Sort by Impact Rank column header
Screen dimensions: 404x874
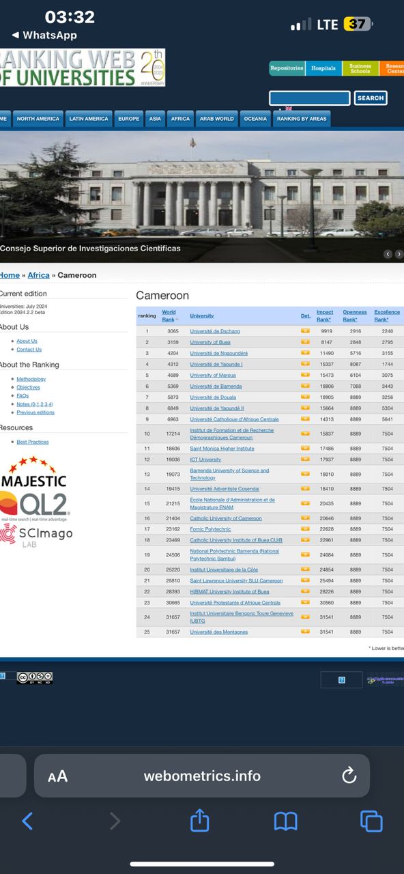(x=325, y=315)
